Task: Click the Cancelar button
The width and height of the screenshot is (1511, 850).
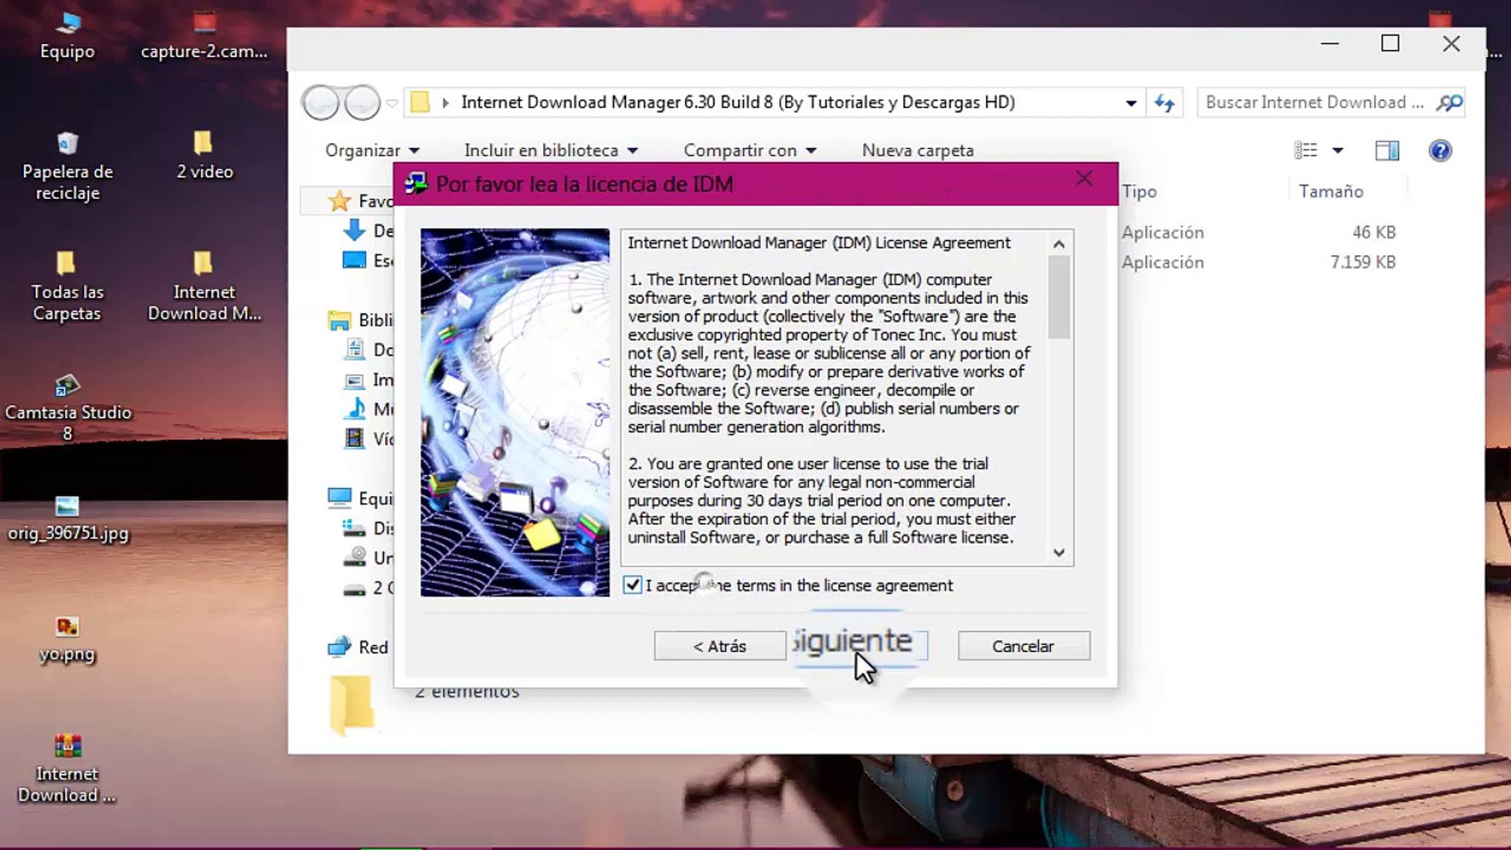Action: click(x=1023, y=646)
